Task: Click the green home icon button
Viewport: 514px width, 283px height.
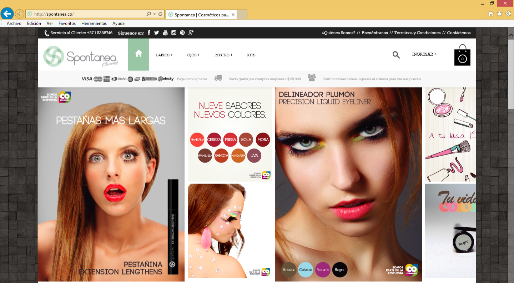Action: pyautogui.click(x=138, y=54)
